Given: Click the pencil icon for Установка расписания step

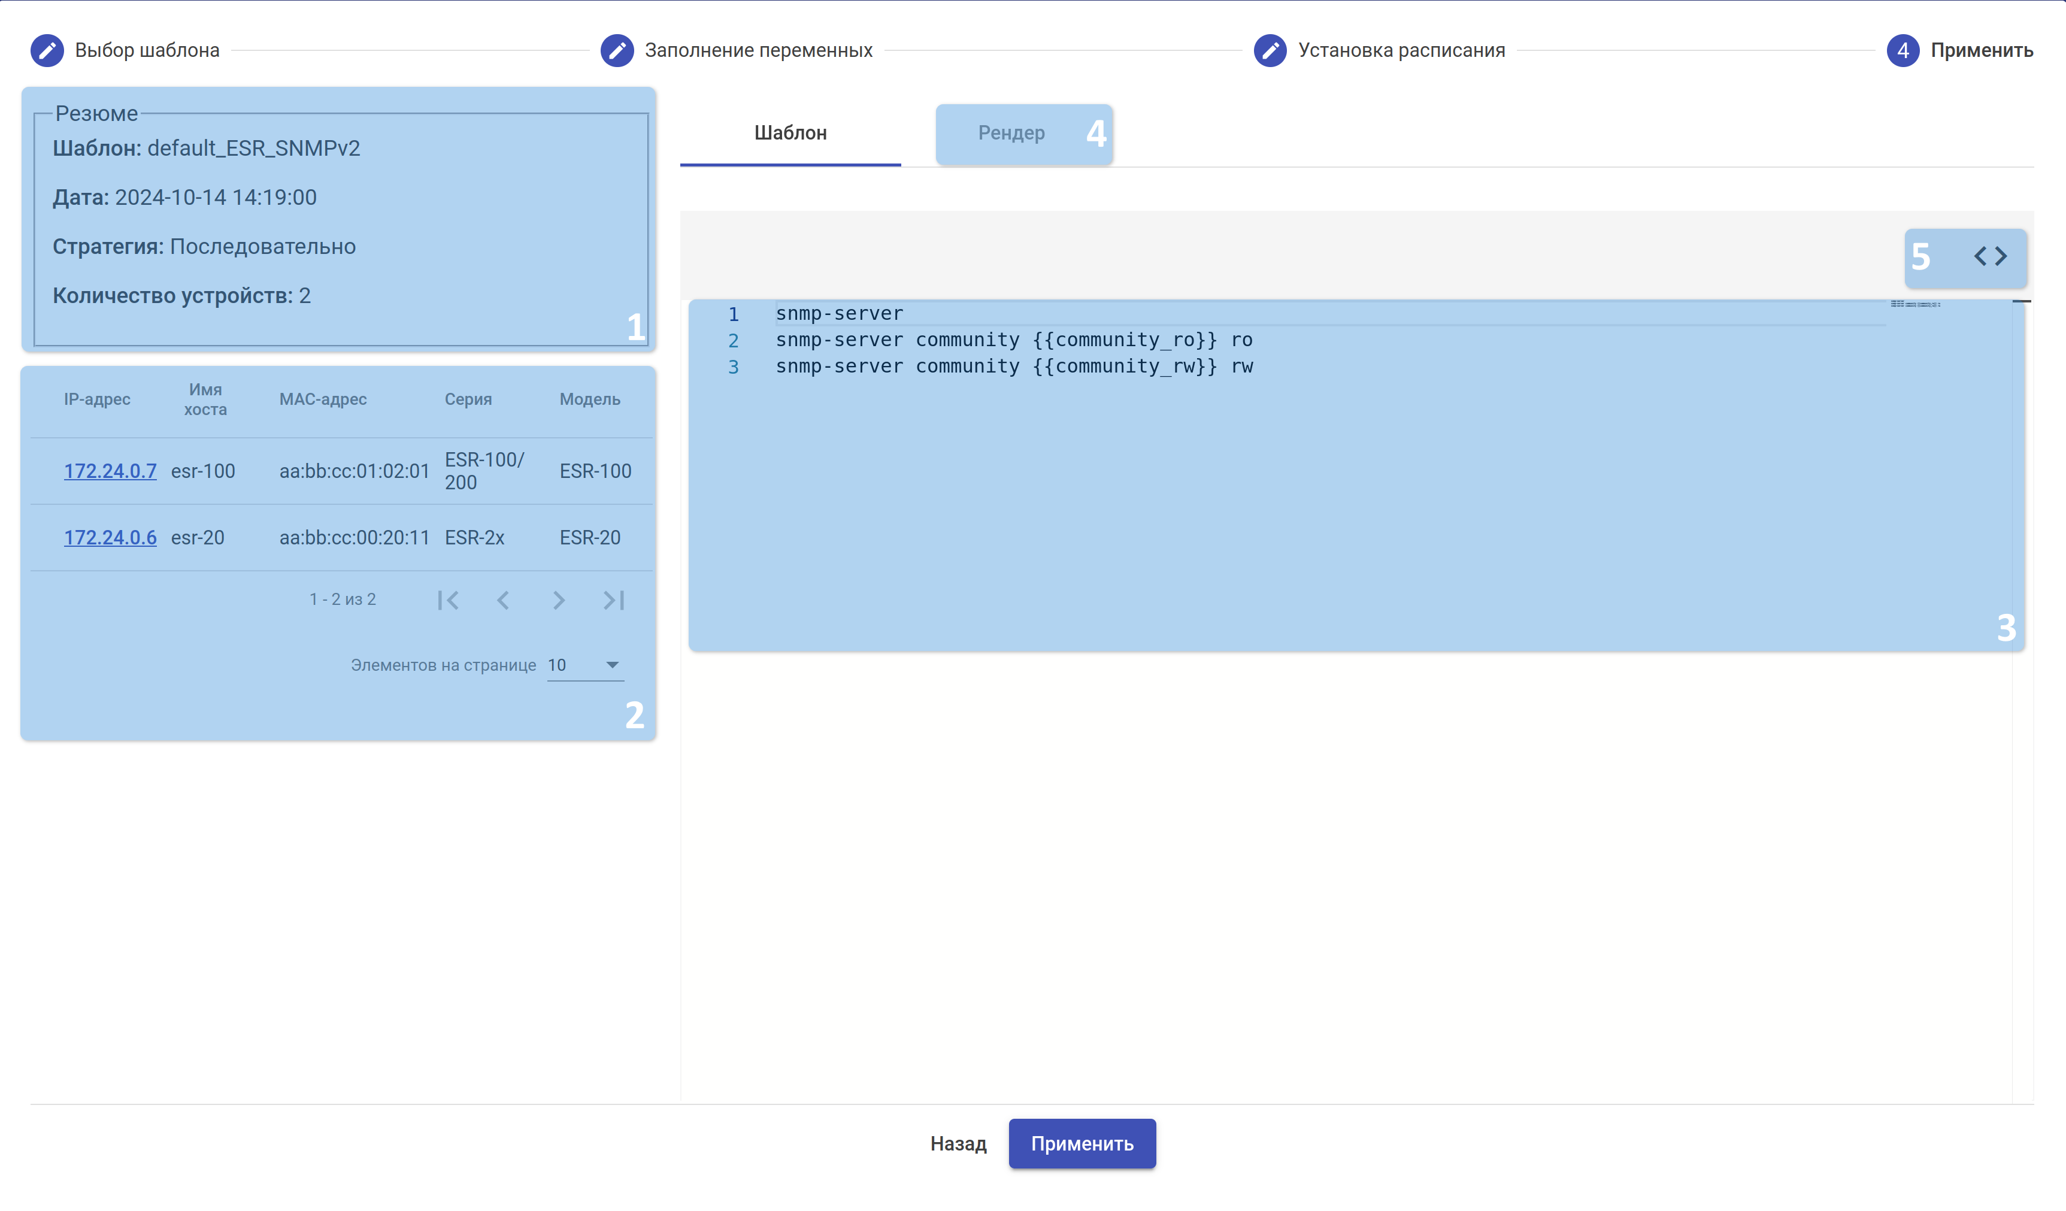Looking at the screenshot, I should click(1270, 50).
